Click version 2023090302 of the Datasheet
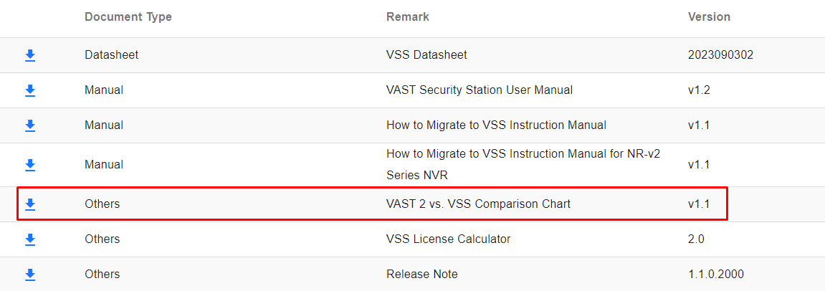 (720, 54)
